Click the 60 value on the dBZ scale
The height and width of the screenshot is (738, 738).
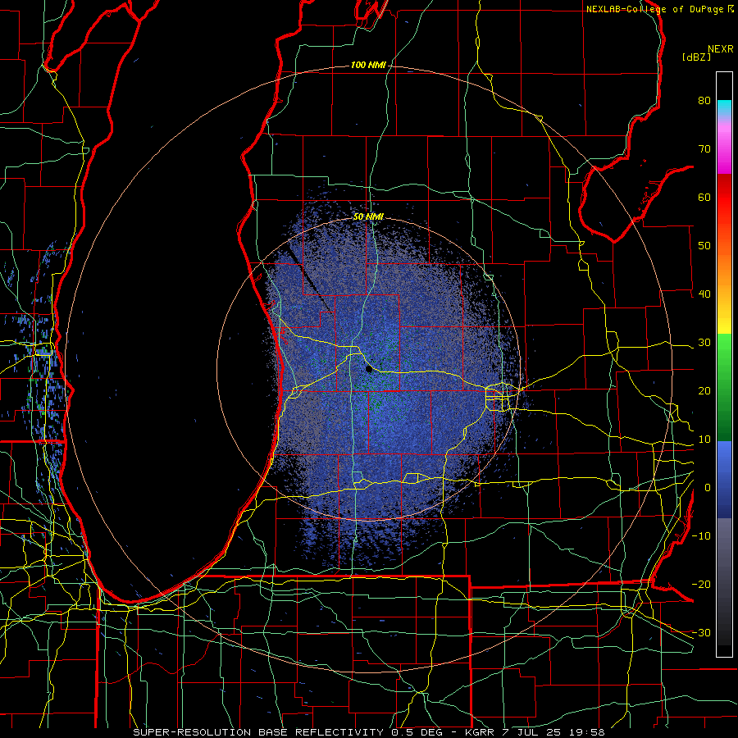[x=704, y=197]
